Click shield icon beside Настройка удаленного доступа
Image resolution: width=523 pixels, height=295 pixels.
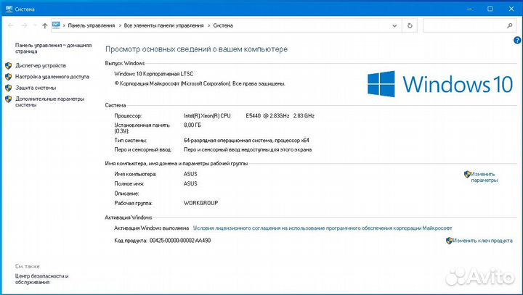tap(9, 77)
